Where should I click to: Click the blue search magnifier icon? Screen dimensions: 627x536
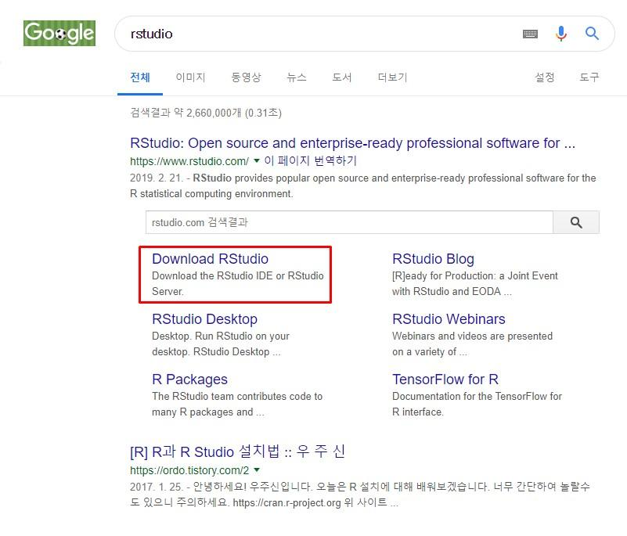[x=592, y=34]
